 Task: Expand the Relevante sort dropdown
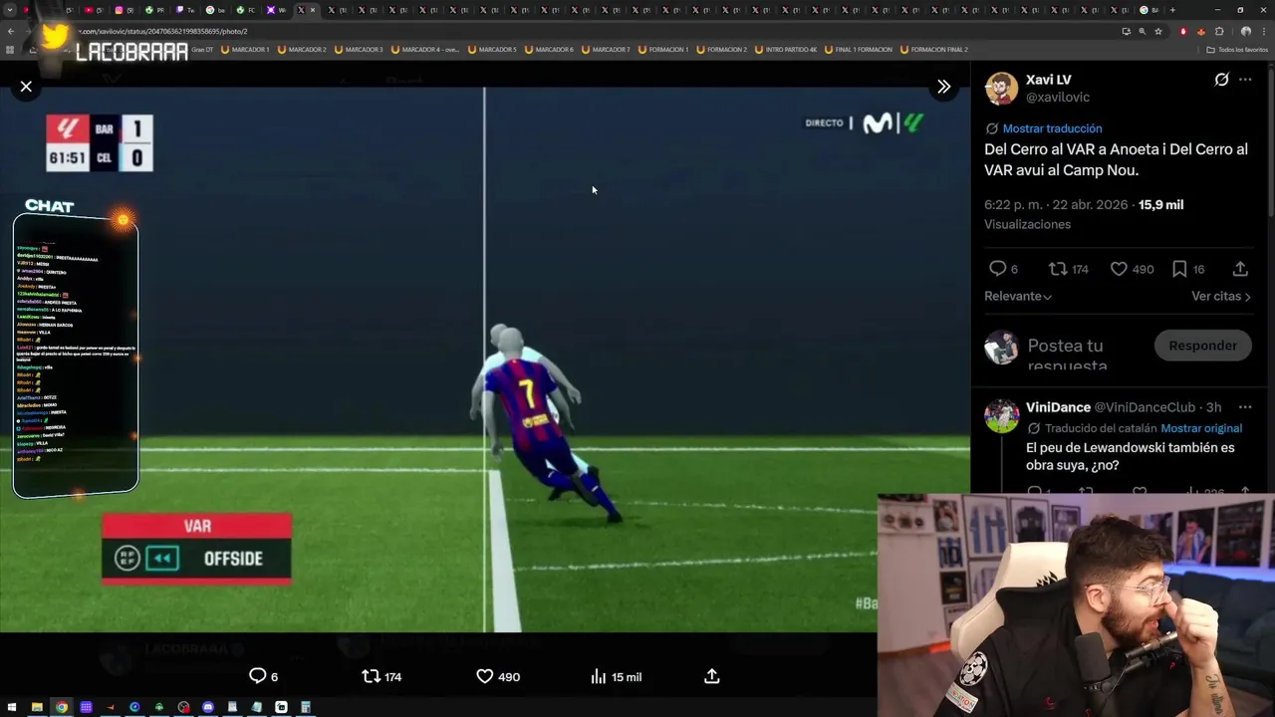pyautogui.click(x=1018, y=297)
